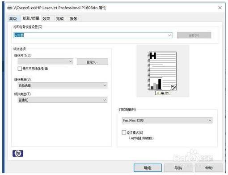The width and height of the screenshot is (228, 175).
Task: Switch to the 高级 tab
Action: tap(13, 19)
